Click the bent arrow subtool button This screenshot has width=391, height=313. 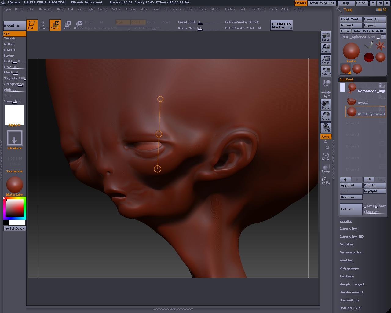(369, 180)
